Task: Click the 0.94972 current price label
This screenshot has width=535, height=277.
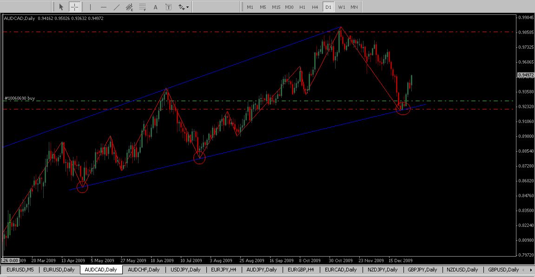Action: point(525,75)
